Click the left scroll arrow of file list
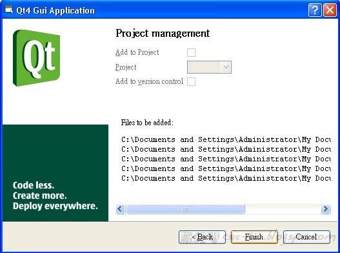The width and height of the screenshot is (340, 253). pos(120,209)
